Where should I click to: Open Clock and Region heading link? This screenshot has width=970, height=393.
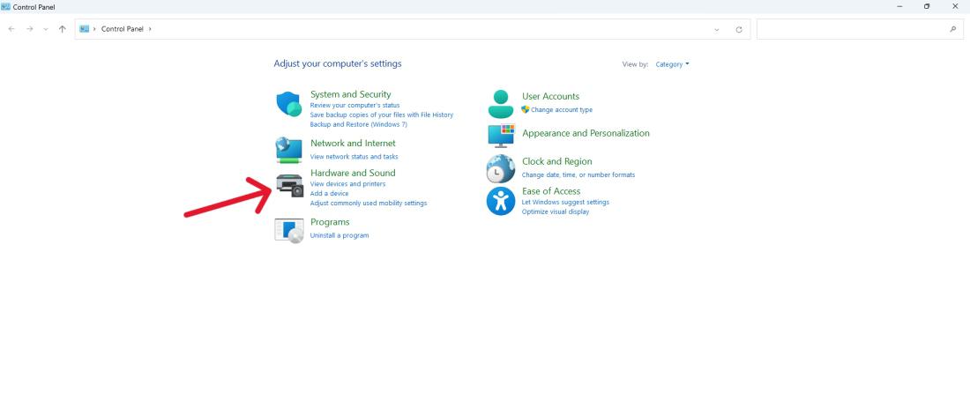click(556, 161)
